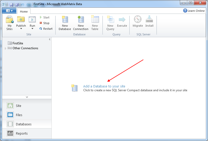Image resolution: width=208 pixels, height=141 pixels.
Task: Click Redo icon in quick access toolbar
Action: tap(28, 5)
